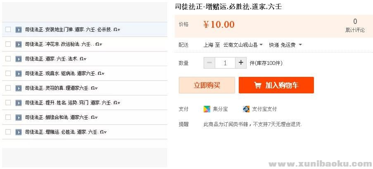Viewport: 373px width, 169px height.
Task: Open the 云南文山砚山县 destination dropdown
Action: click(243, 45)
